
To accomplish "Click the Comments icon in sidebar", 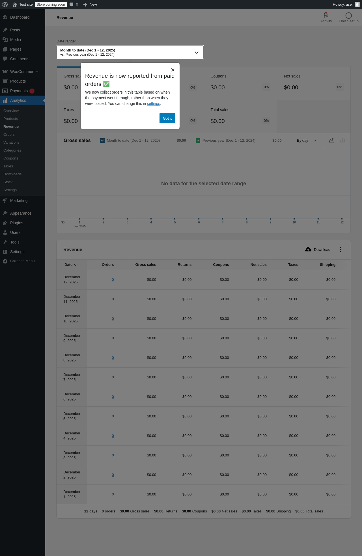I will click(5, 59).
